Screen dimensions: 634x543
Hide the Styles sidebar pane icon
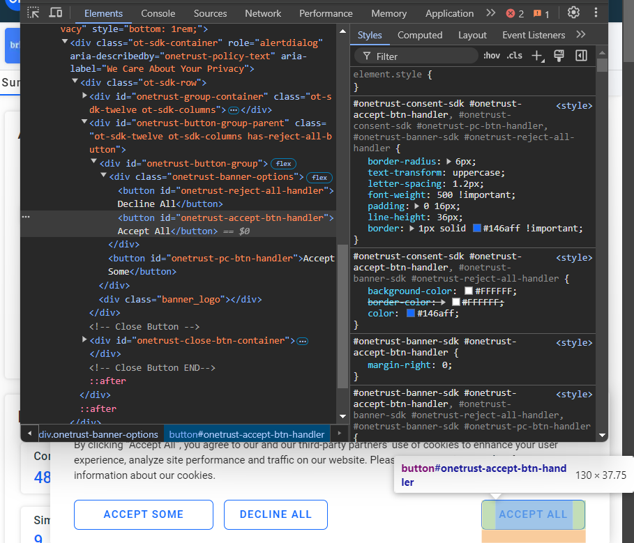(x=581, y=56)
